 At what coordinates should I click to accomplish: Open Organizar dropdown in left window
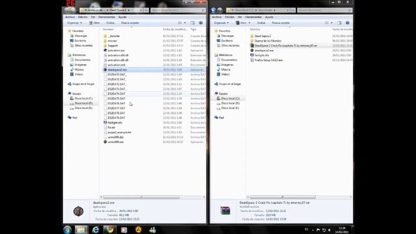74,23
